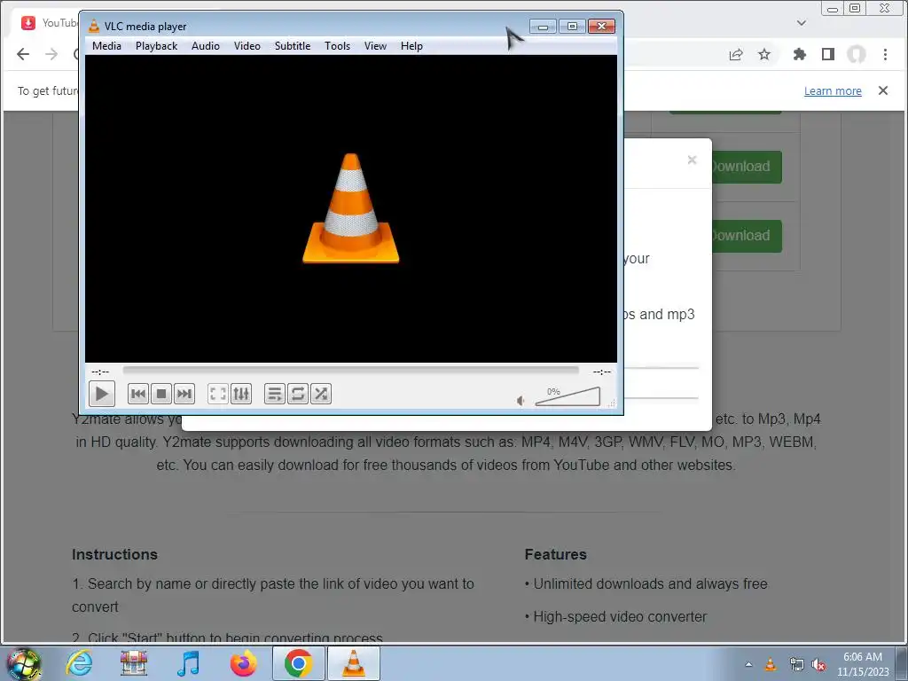Click the VLC cone icon in title bar
The height and width of the screenshot is (681, 908).
(x=94, y=26)
